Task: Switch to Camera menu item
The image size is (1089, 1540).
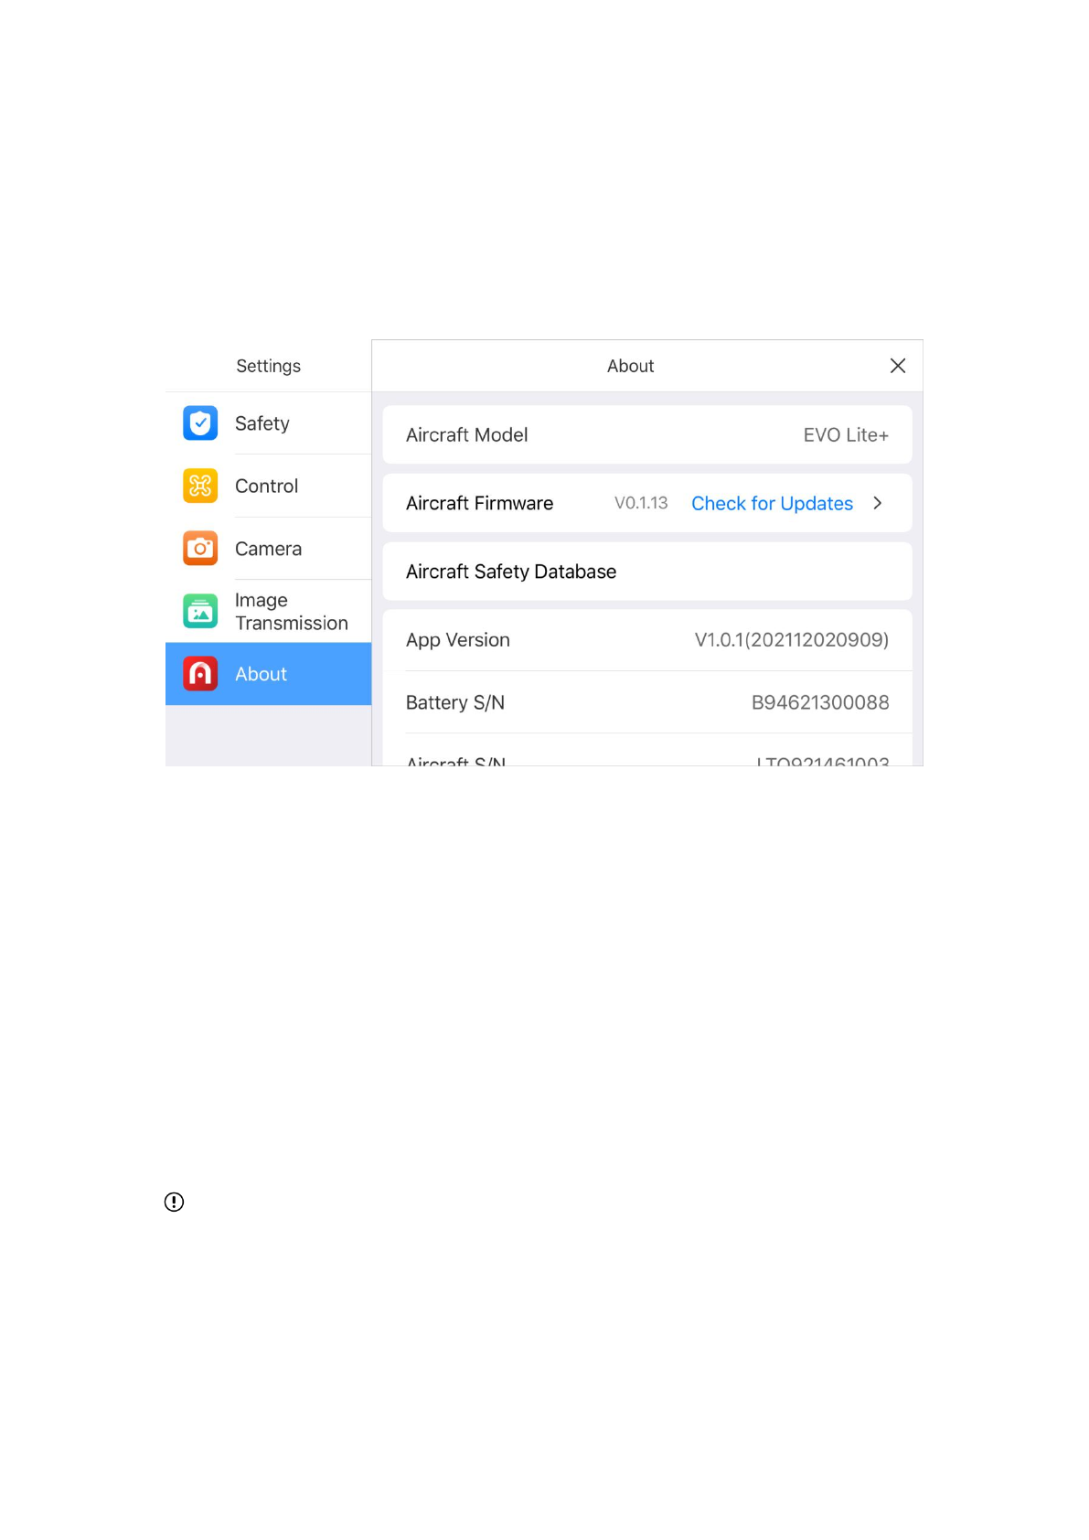Action: [268, 549]
